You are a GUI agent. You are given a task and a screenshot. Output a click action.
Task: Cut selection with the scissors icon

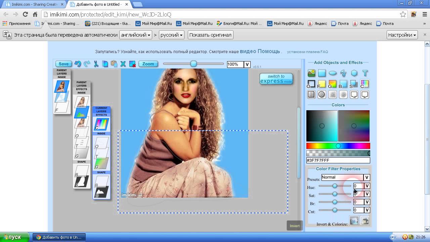pyautogui.click(x=96, y=64)
